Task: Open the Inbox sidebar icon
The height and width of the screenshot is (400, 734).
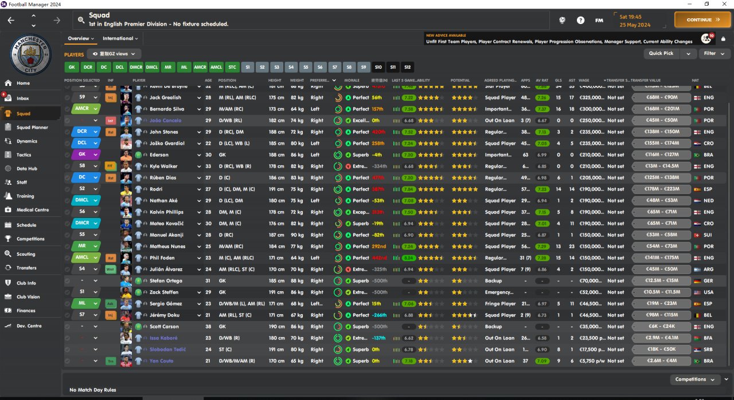Action: tap(7, 98)
